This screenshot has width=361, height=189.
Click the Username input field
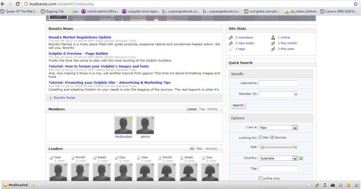point(278,83)
